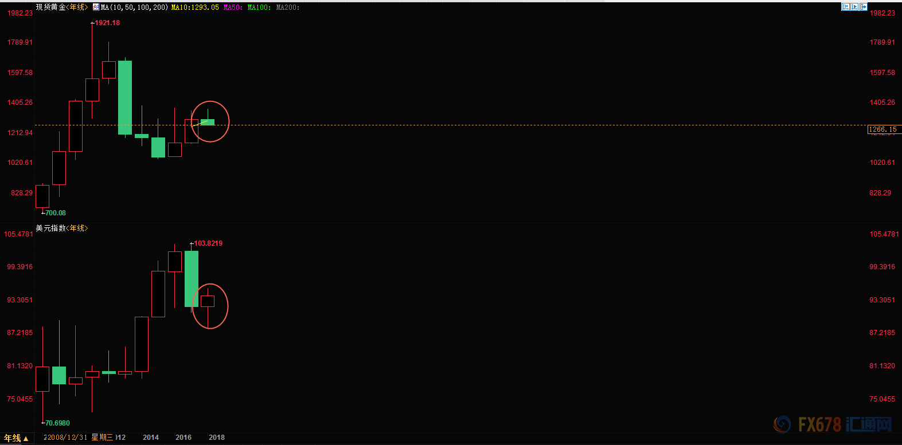
Task: Click the 1597.58 value on the left axis
Action: pos(20,73)
